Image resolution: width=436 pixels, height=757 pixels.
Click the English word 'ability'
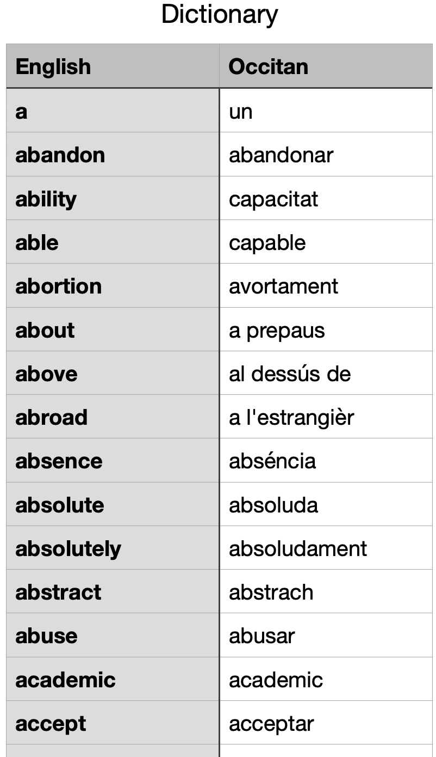pyautogui.click(x=46, y=199)
